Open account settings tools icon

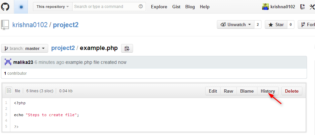(312, 7)
